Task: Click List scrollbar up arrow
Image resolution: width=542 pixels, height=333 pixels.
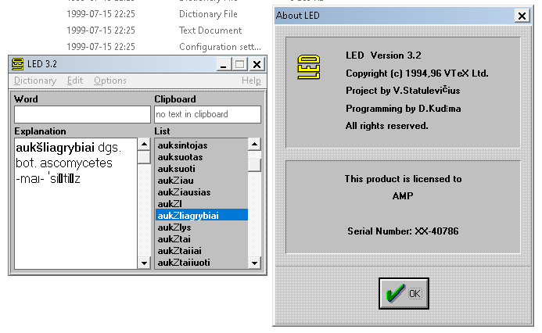Action: 254,144
